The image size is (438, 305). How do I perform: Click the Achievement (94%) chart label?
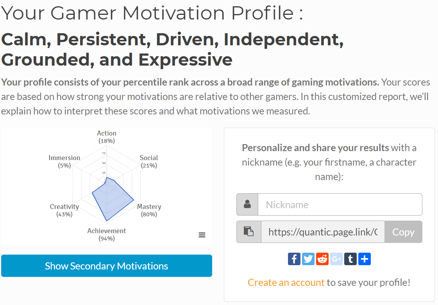pyautogui.click(x=107, y=234)
